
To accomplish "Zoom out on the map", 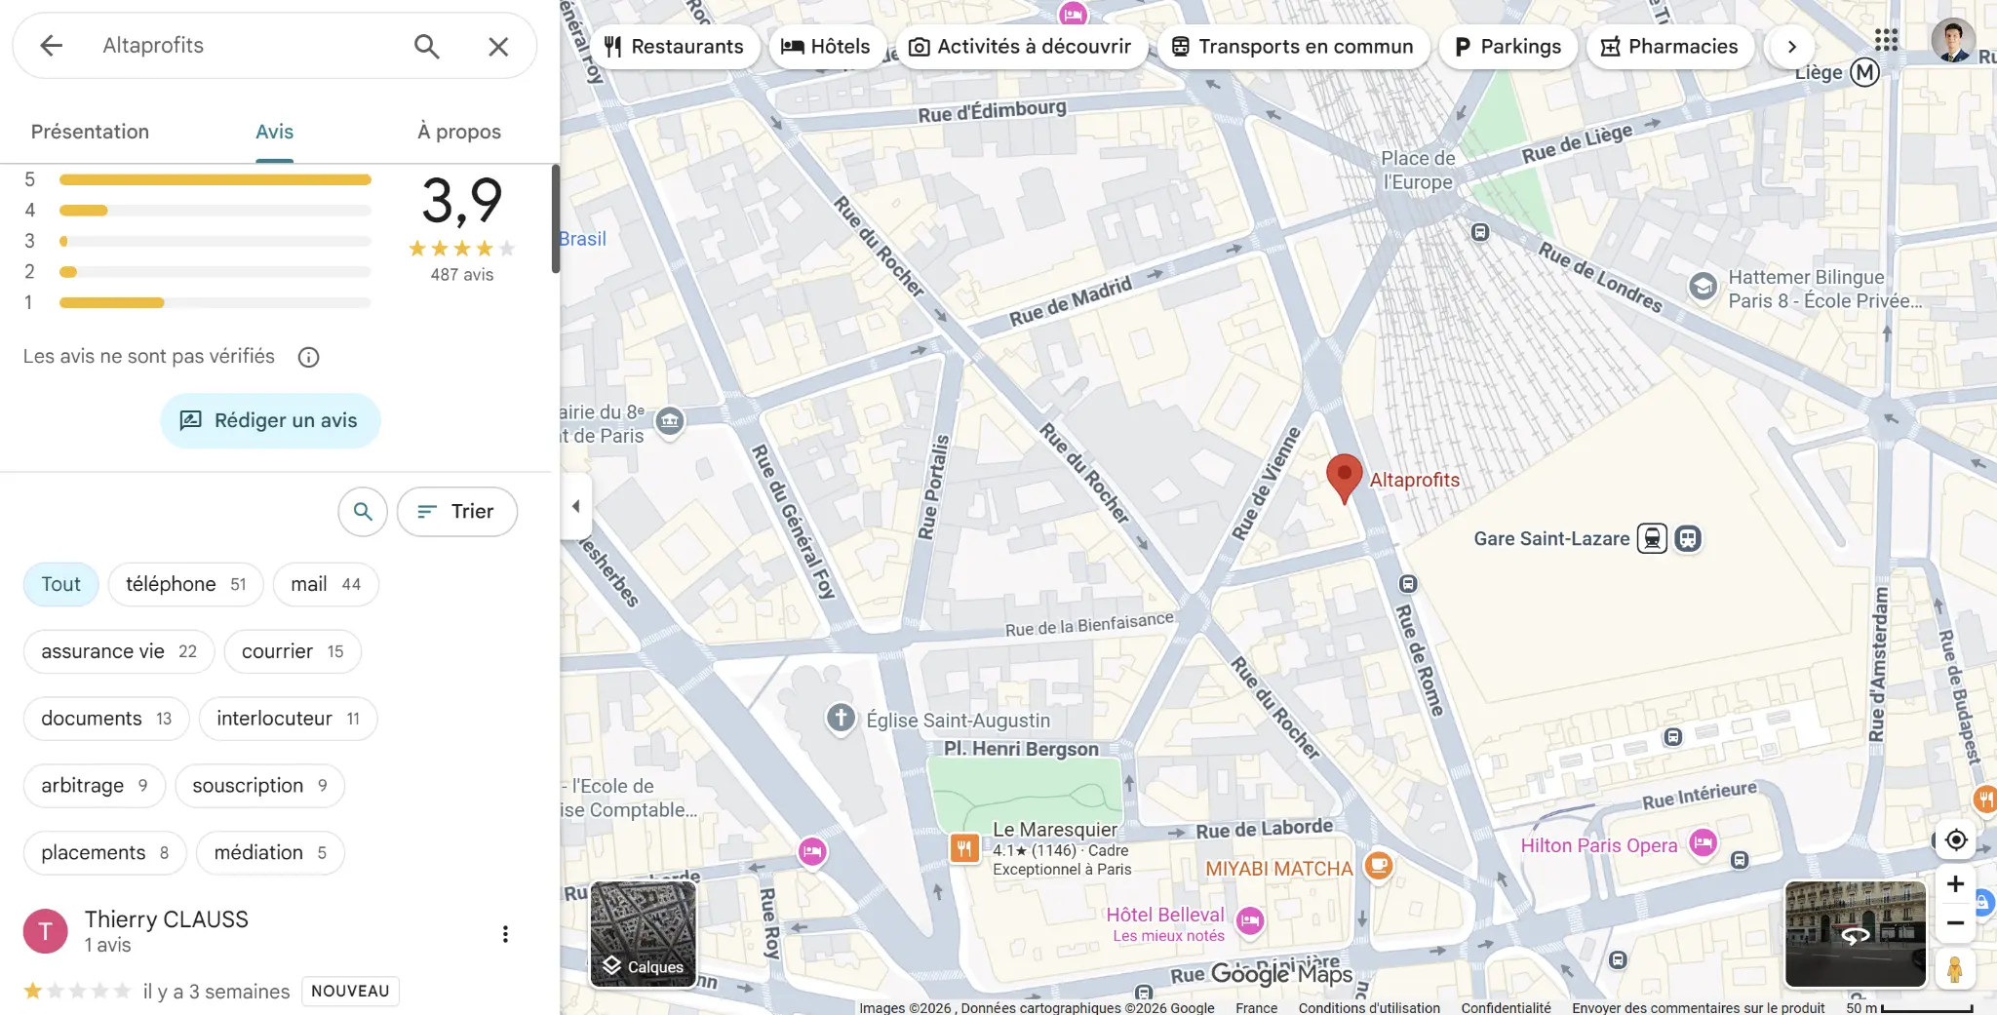I will 1955,923.
